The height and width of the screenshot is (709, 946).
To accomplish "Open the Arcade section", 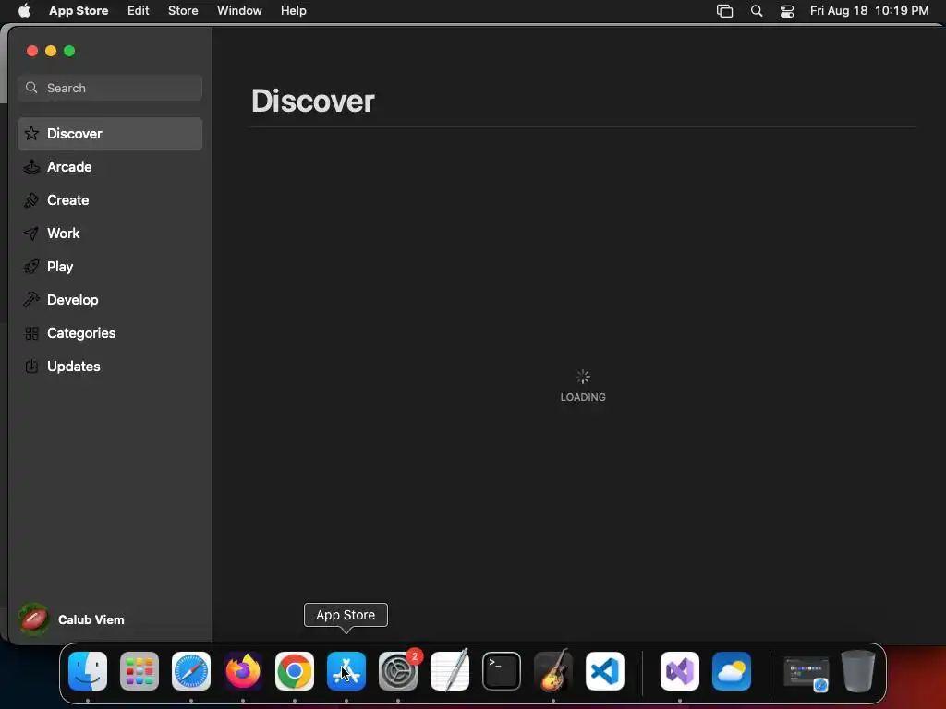I will pos(110,167).
